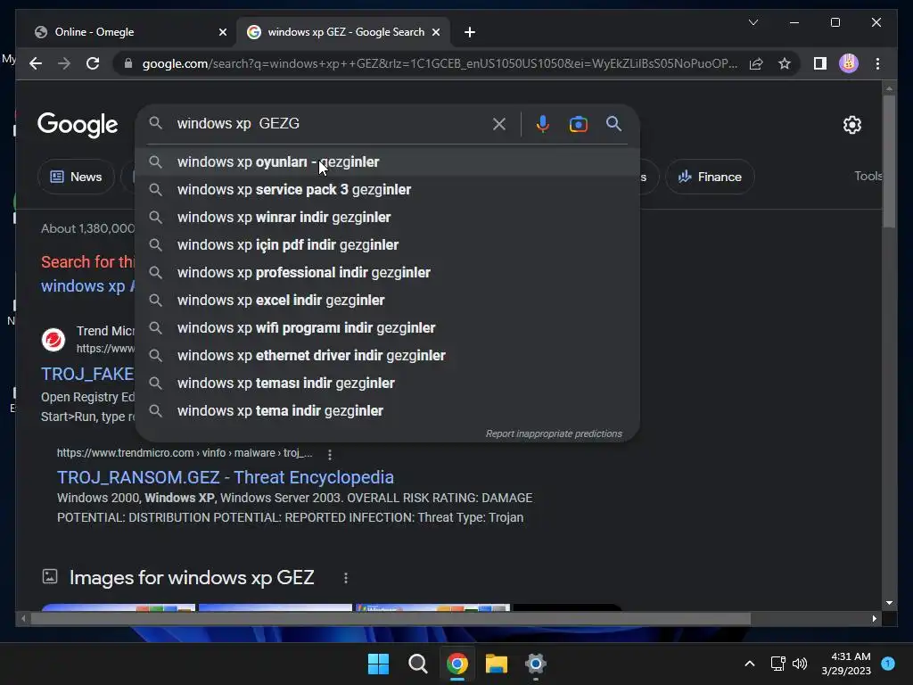913x685 pixels.
Task: Open the volume control in the tray
Action: point(800,664)
